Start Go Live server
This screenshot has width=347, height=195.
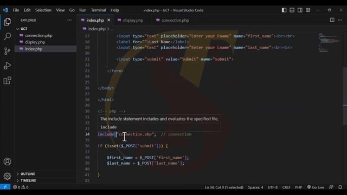click(316, 187)
